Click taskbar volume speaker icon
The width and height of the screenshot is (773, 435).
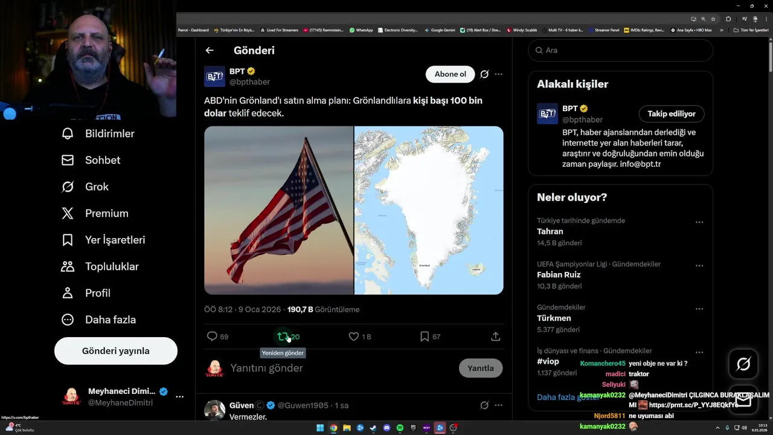[744, 428]
